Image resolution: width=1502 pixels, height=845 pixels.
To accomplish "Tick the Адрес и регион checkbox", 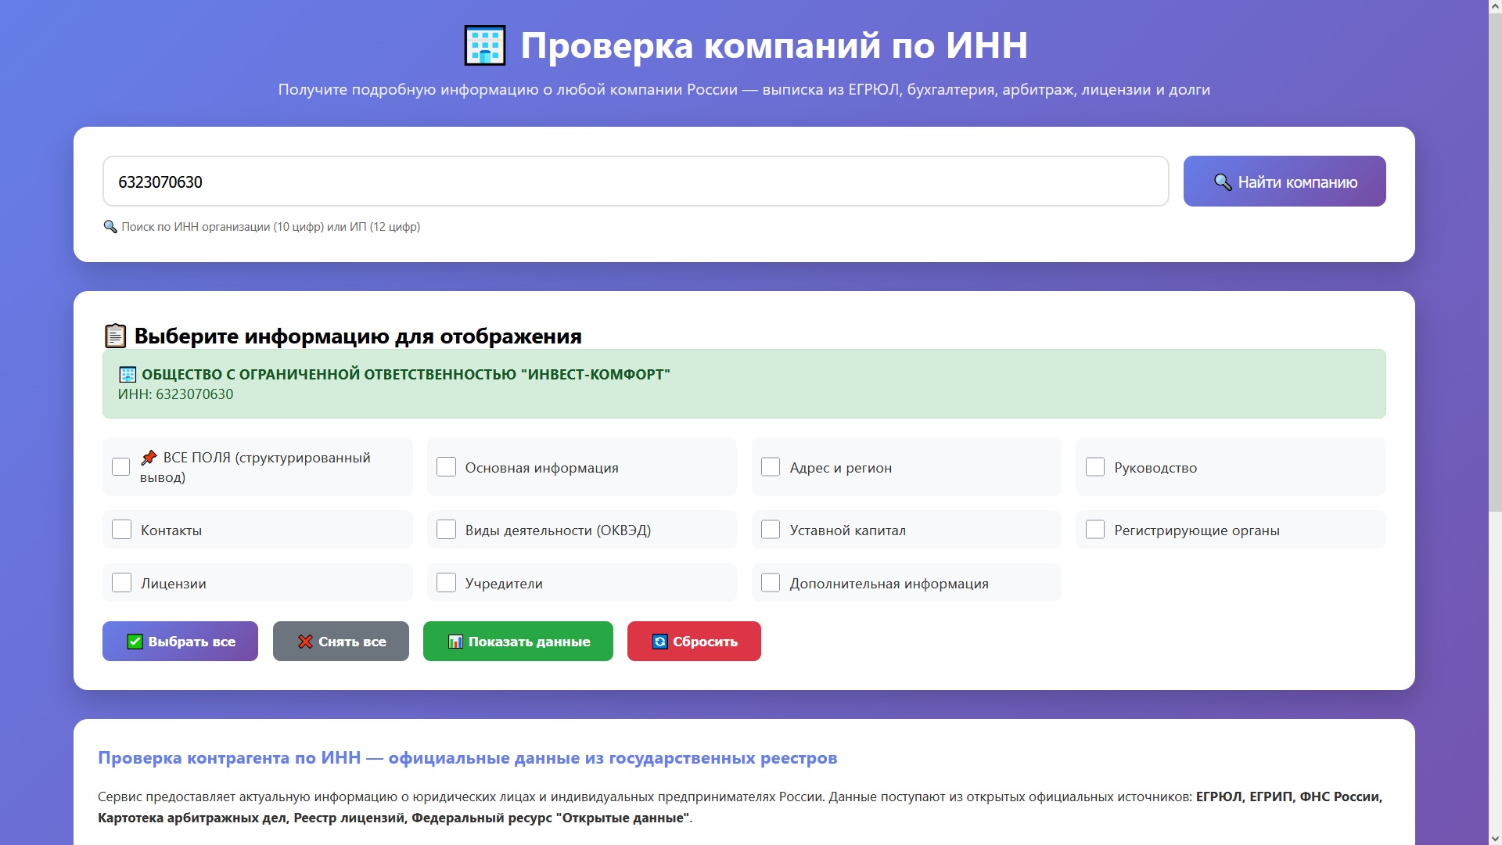I will 771,467.
